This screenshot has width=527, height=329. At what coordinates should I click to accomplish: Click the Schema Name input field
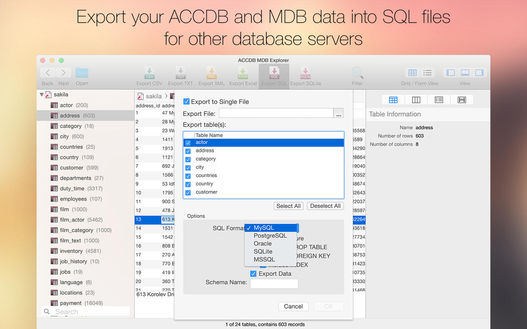pos(274,283)
